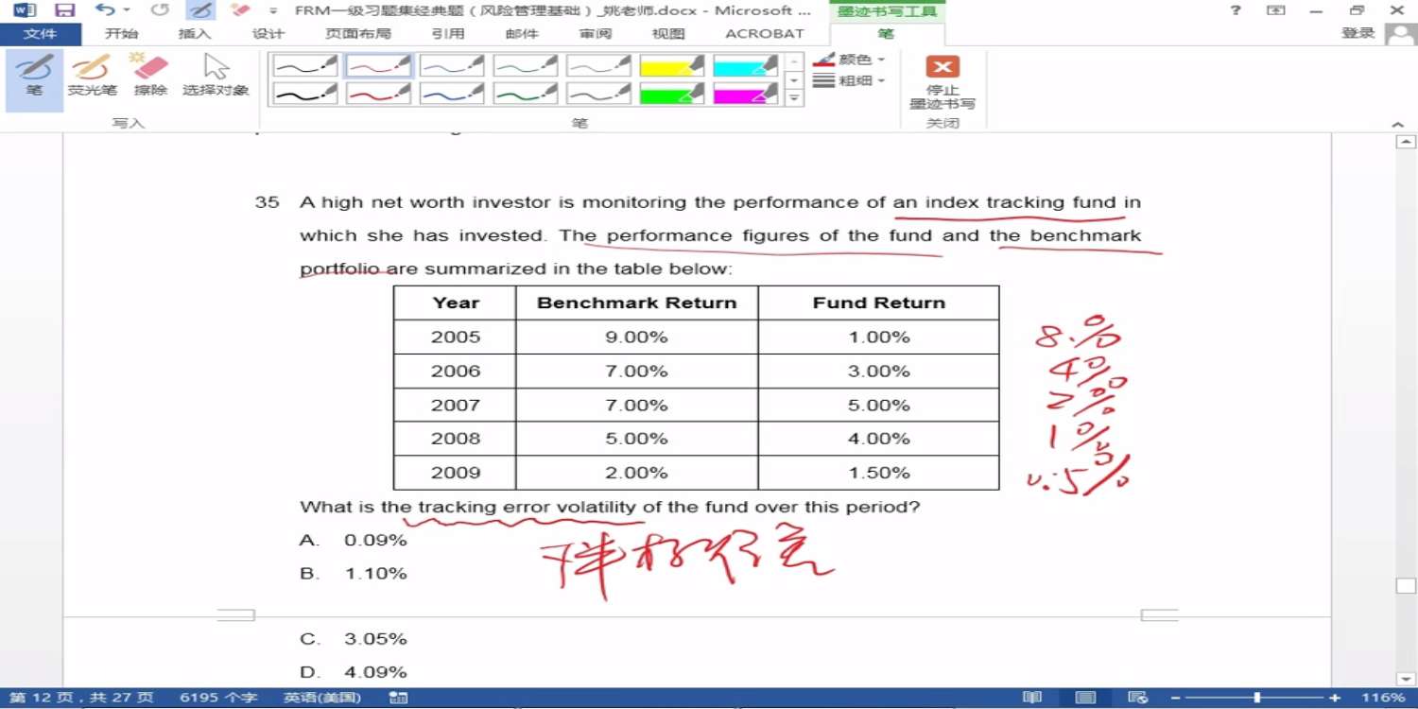Choose the Eraser (擦除) tool
The image size is (1418, 709).
[150, 78]
